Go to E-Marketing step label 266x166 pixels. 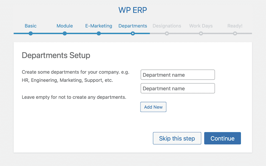pyautogui.click(x=99, y=26)
